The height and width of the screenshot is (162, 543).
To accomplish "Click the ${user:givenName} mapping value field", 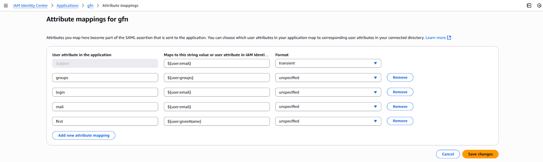I will click(x=217, y=121).
